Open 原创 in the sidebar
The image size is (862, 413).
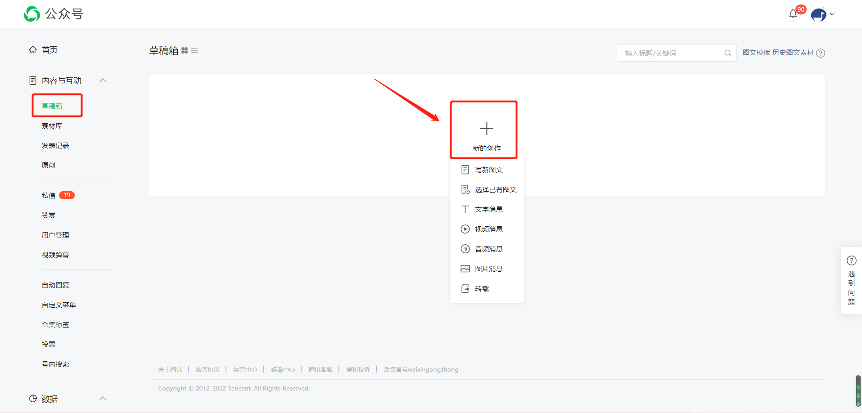[x=49, y=165]
